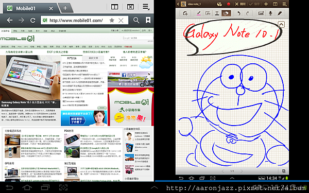The width and height of the screenshot is (309, 193).
Task: Toggle pencil edit mode icon
Action: pos(280,13)
